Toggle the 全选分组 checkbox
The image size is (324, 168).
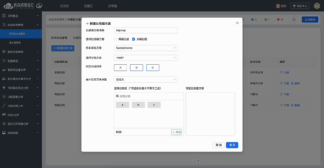(x=118, y=96)
